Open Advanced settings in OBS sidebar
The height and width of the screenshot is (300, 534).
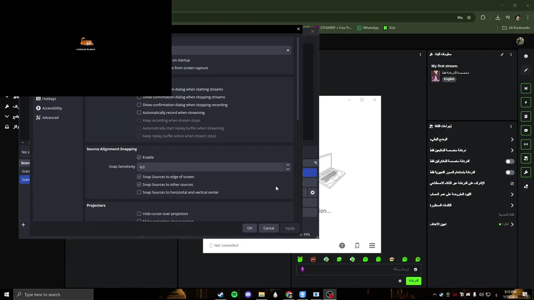[x=47, y=117]
